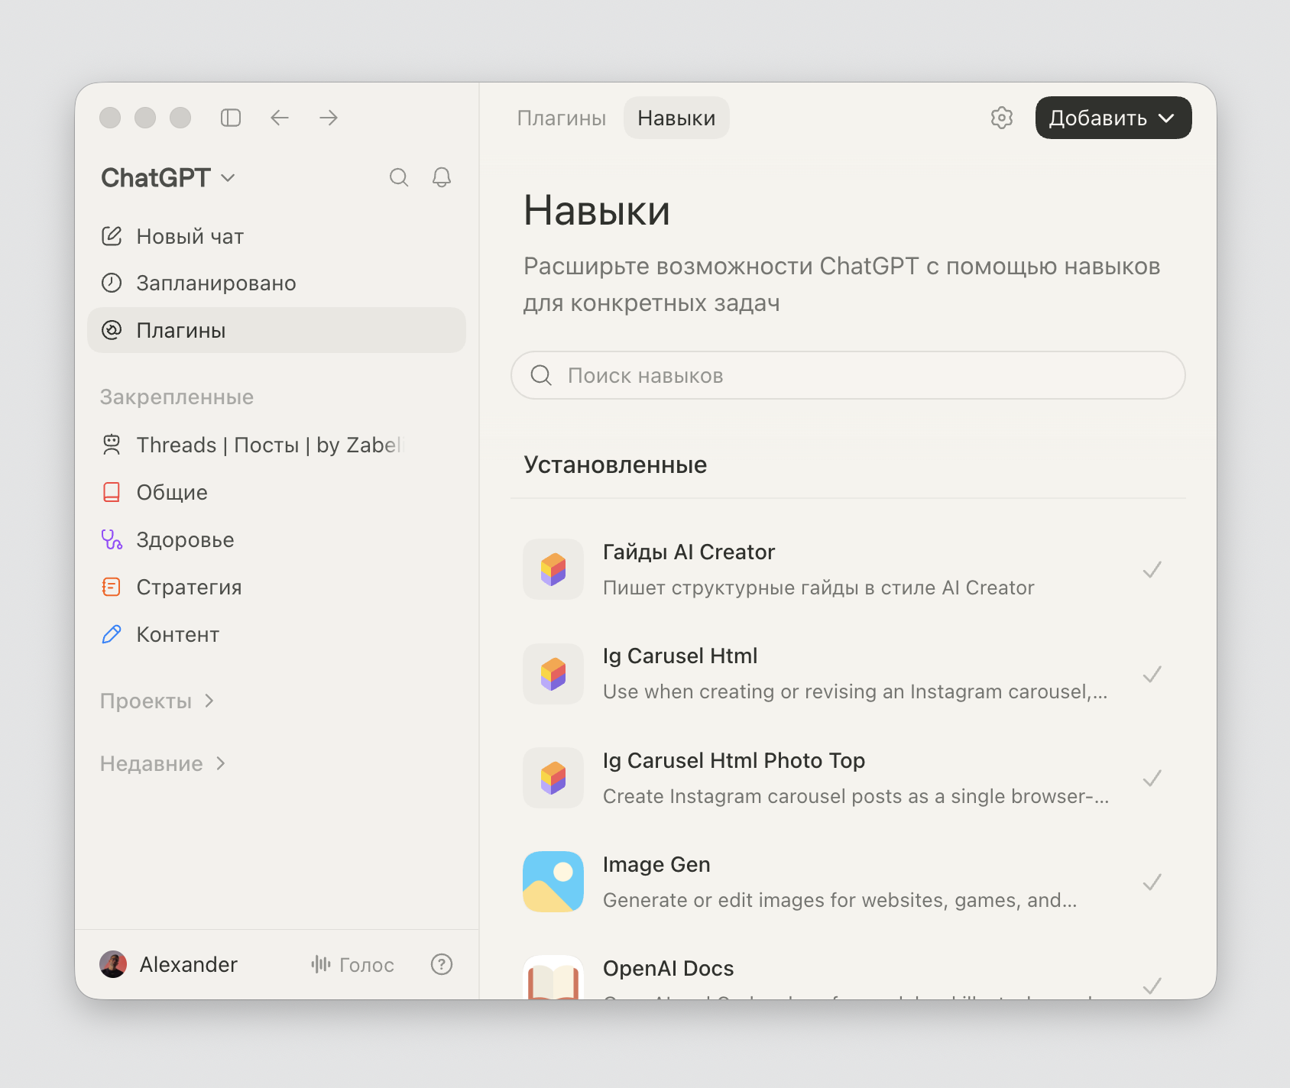The image size is (1290, 1088).
Task: Expand the Проекты section
Action: point(157,701)
